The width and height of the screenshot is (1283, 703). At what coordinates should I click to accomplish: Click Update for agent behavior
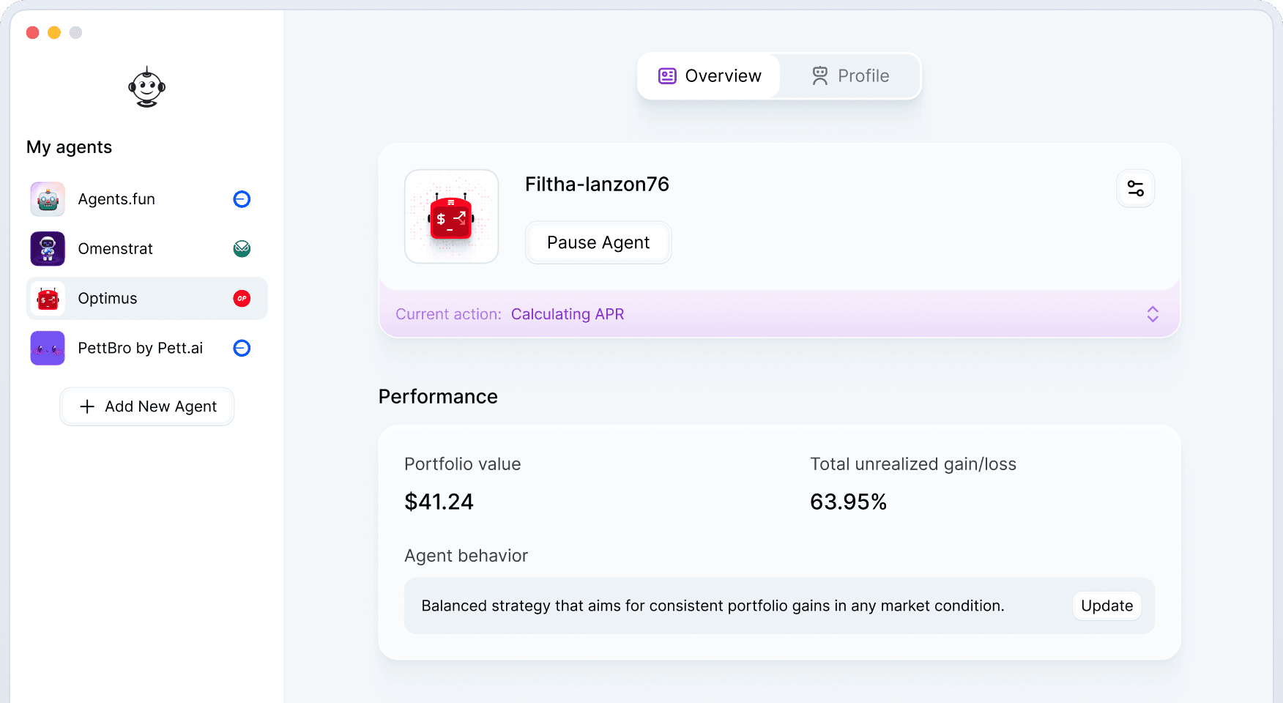tap(1106, 606)
